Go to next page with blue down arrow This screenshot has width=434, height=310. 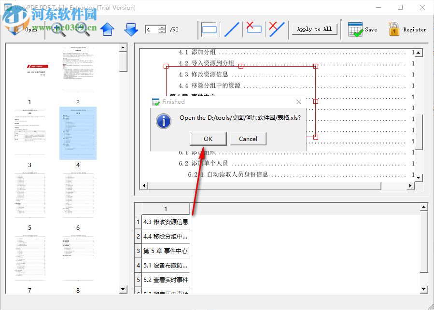131,29
